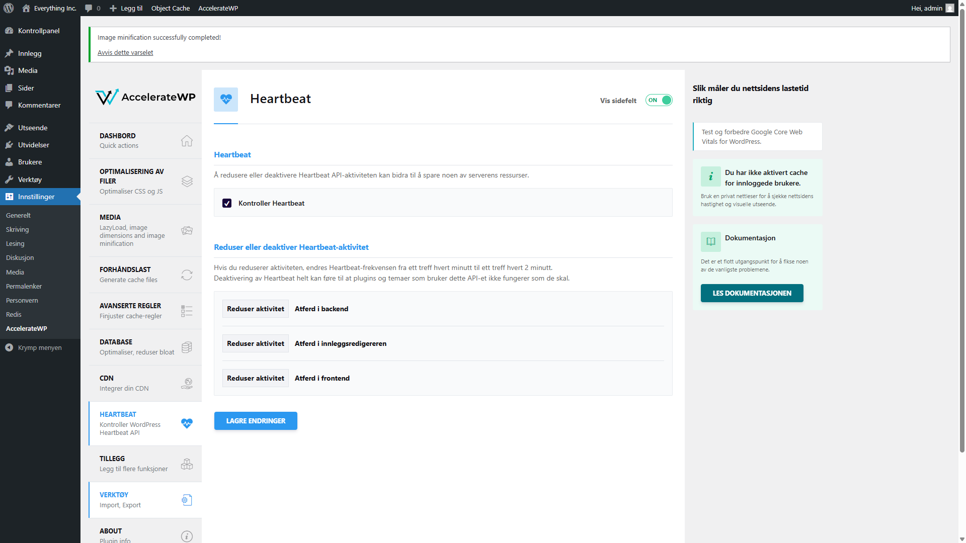966x543 pixels.
Task: Click the Brukere user icon
Action: (x=9, y=162)
